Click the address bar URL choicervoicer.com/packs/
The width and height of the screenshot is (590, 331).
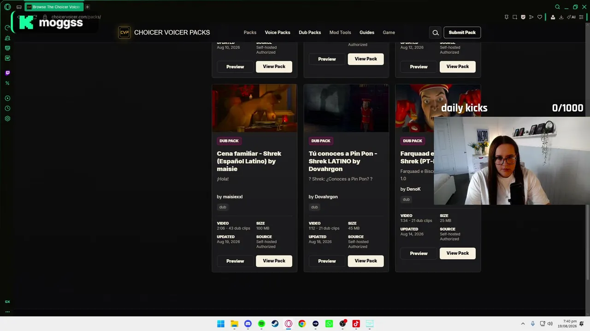pos(76,17)
